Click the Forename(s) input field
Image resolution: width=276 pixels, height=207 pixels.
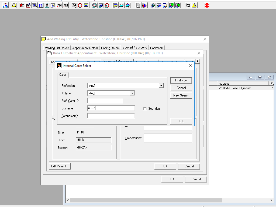(x=111, y=116)
